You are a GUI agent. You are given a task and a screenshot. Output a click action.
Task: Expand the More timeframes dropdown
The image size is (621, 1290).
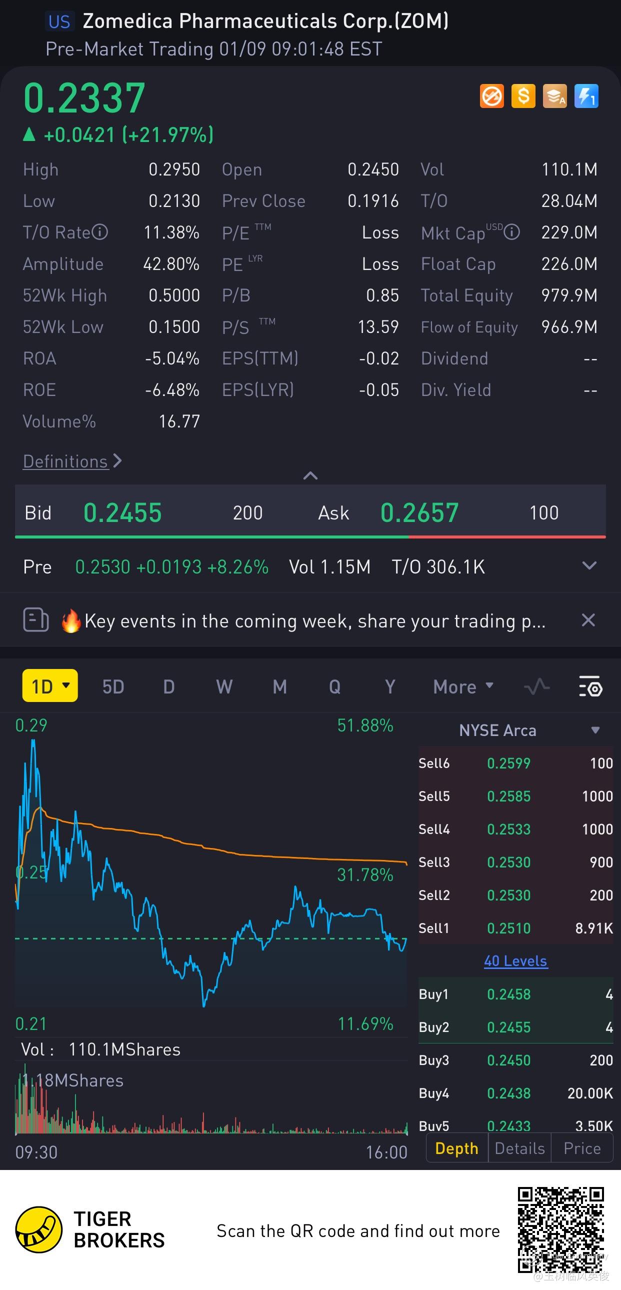coord(463,686)
